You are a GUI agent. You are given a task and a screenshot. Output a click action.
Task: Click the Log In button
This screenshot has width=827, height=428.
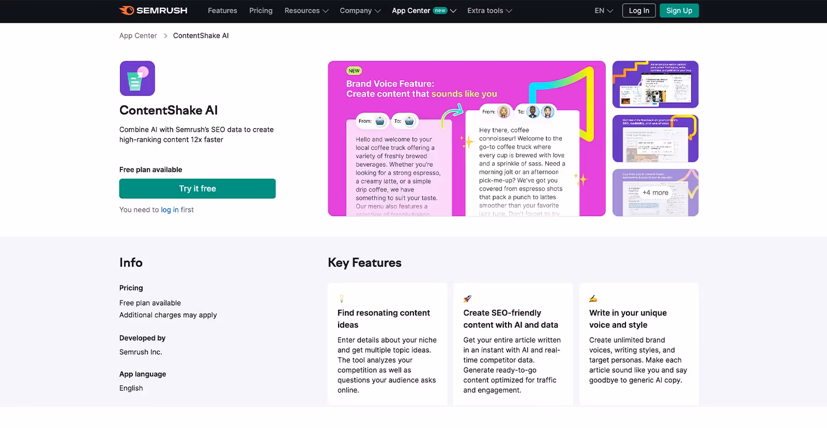[639, 10]
